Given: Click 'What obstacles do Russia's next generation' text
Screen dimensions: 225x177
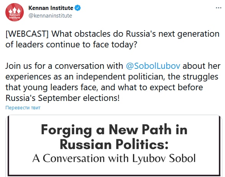Looking at the screenshot, I should pyautogui.click(x=135, y=34).
